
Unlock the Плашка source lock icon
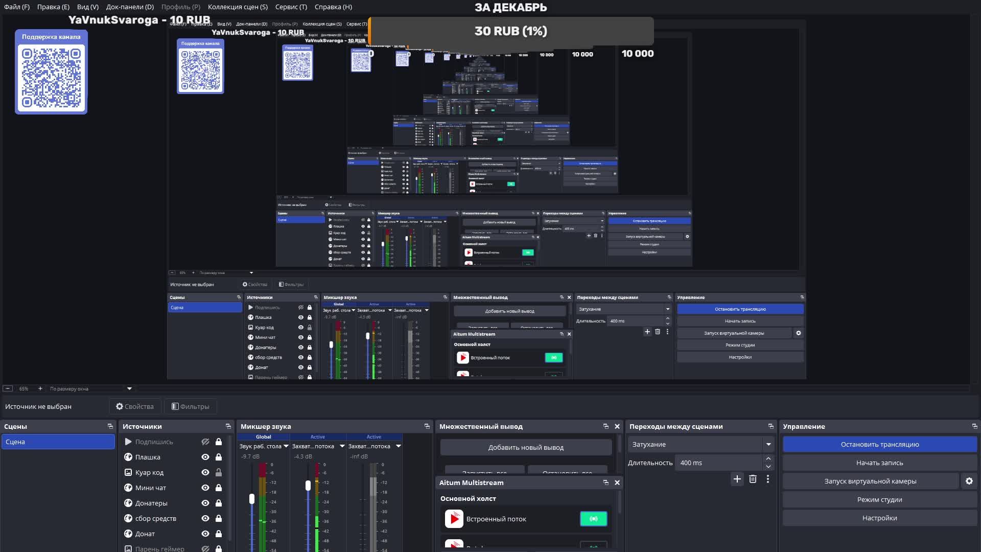(x=219, y=457)
